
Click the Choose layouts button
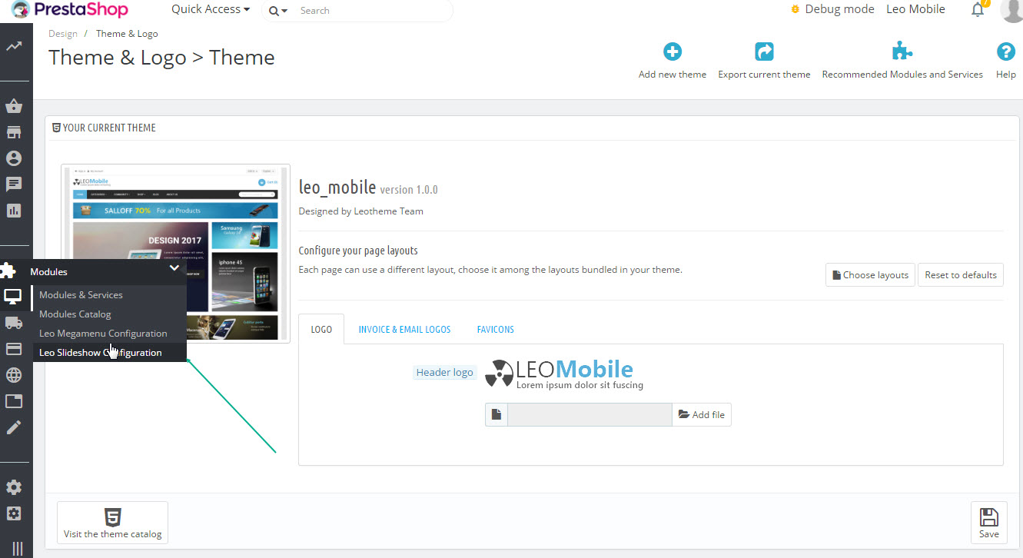click(870, 275)
